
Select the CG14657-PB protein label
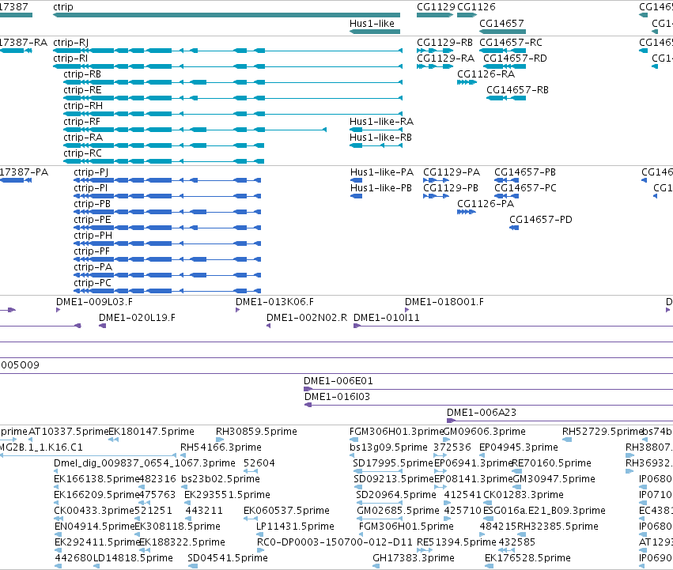(525, 172)
